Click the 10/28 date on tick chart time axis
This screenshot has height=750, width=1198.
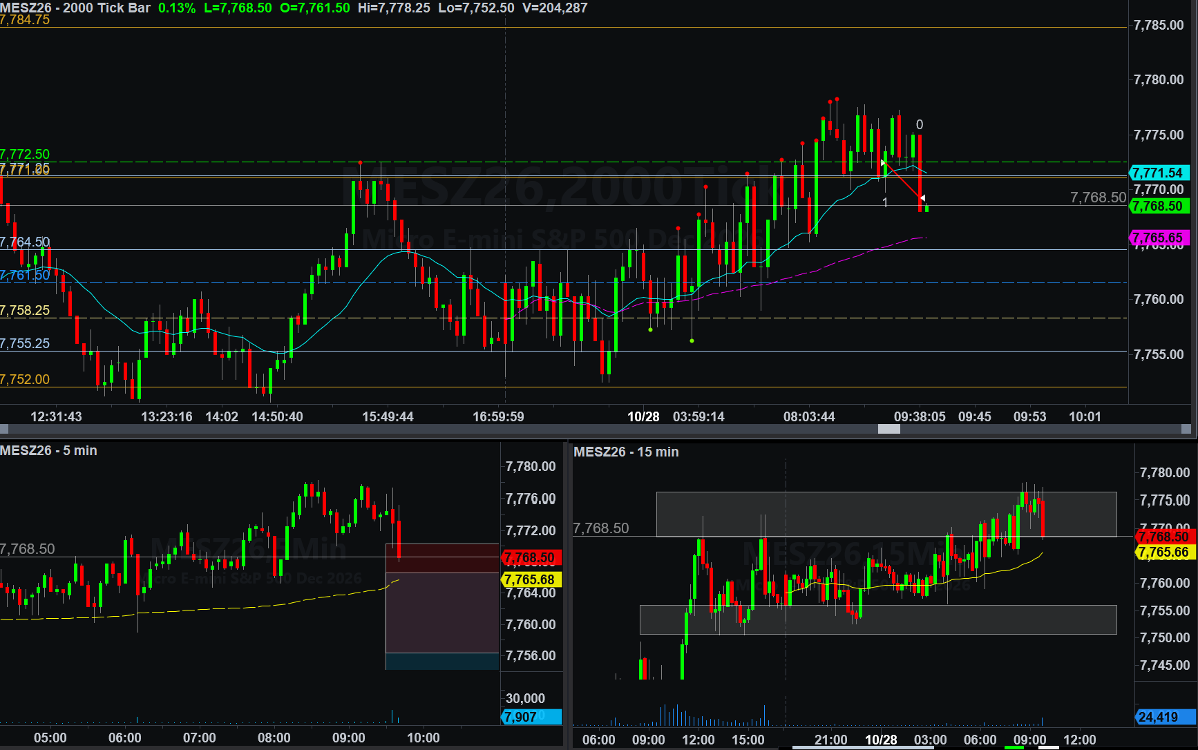643,416
